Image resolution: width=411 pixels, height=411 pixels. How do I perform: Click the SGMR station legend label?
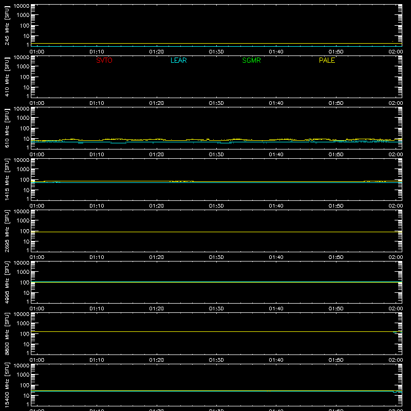point(251,60)
